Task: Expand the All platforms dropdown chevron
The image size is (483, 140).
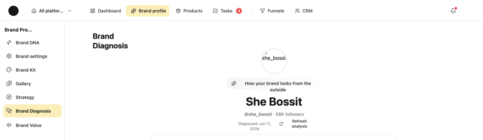Action: click(70, 11)
